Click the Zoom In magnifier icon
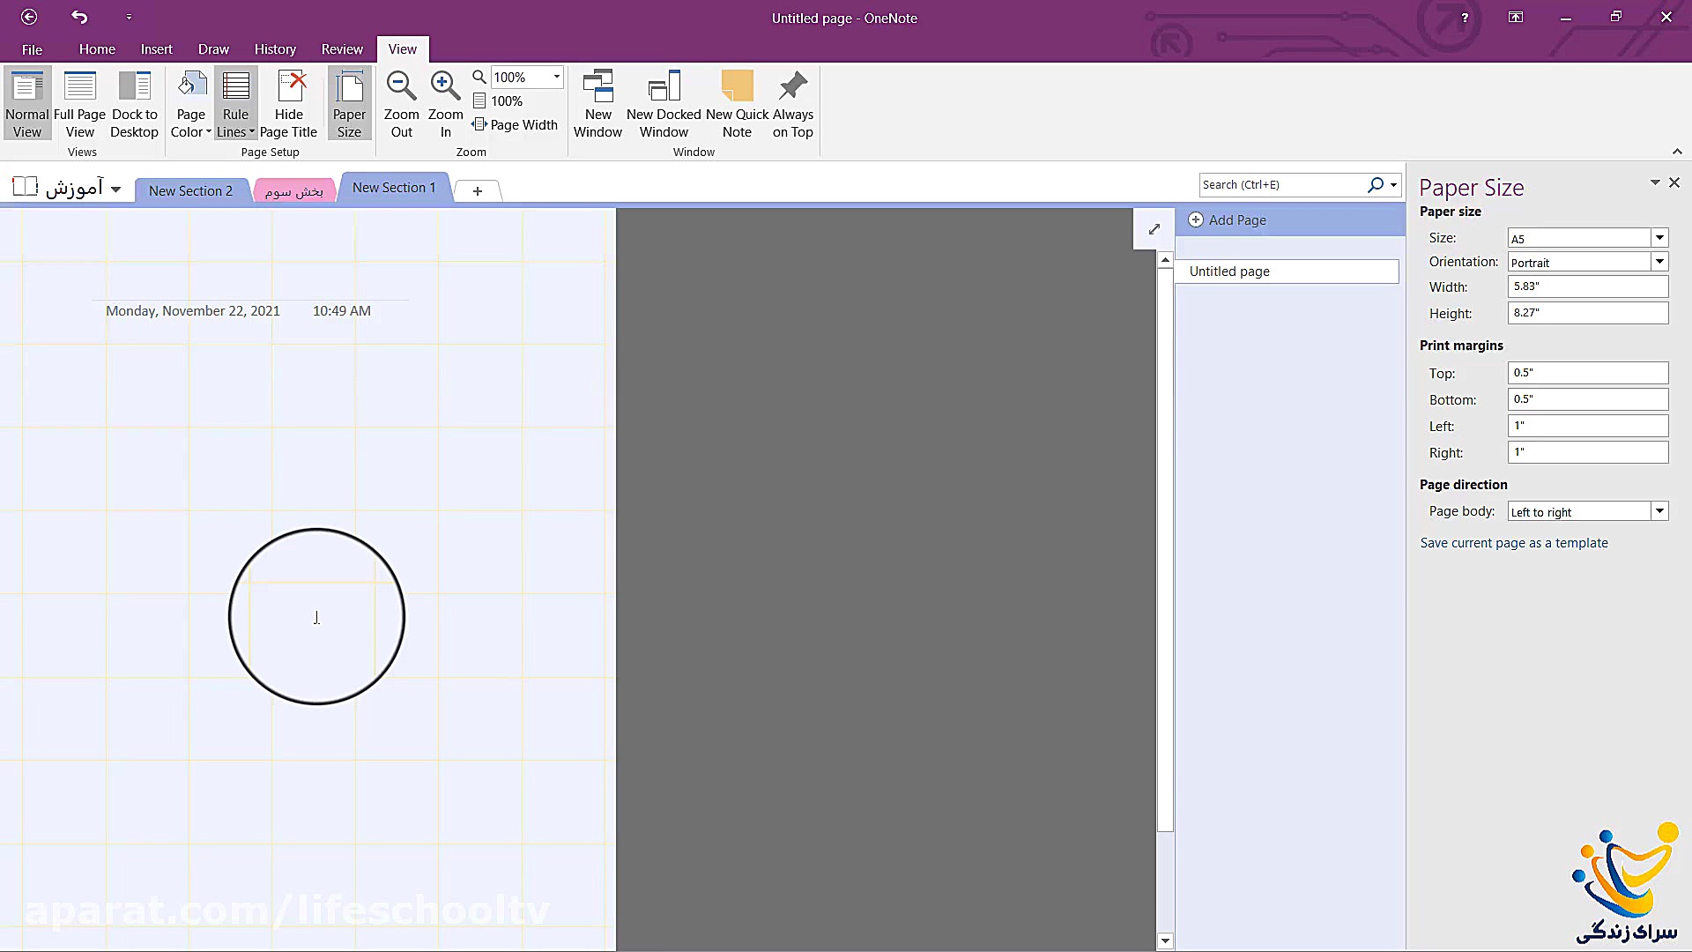Screen dimensions: 1692x952 (445, 86)
